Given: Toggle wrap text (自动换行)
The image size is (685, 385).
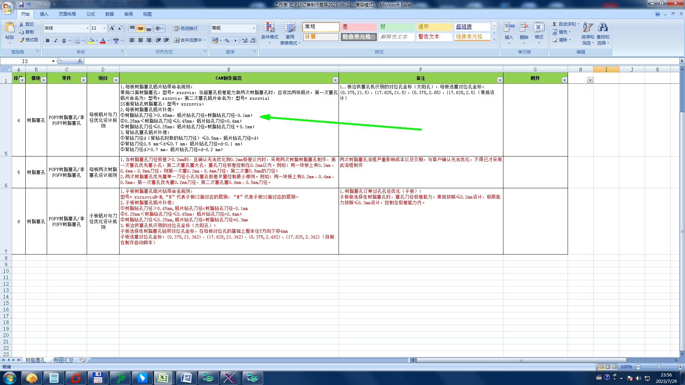Looking at the screenshot, I should [186, 29].
